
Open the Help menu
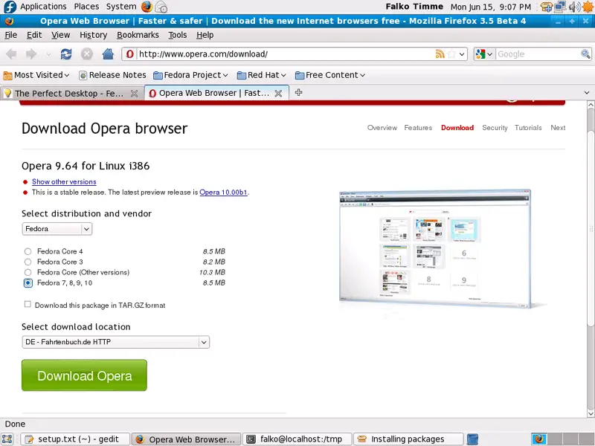point(205,35)
